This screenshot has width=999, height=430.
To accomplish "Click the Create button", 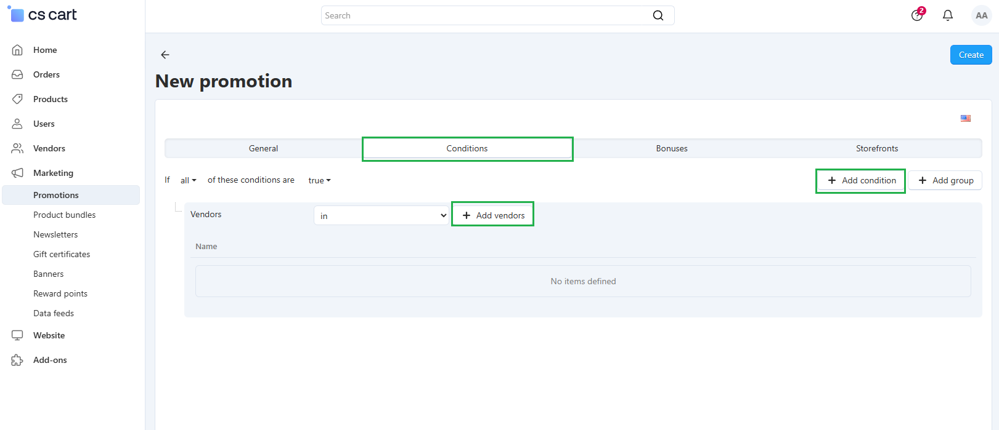I will click(x=971, y=55).
